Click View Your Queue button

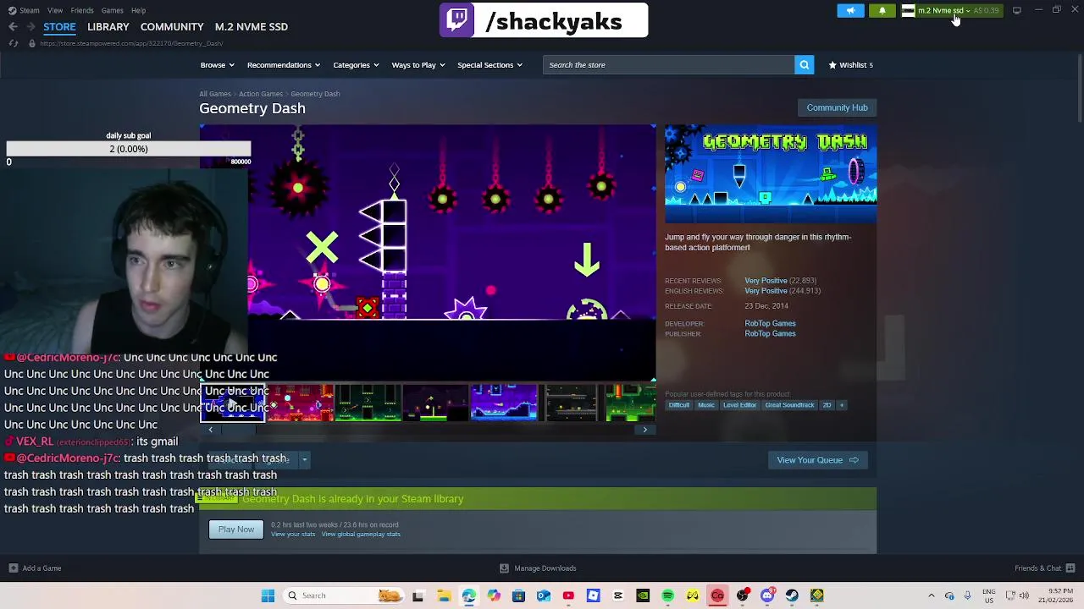coord(817,460)
